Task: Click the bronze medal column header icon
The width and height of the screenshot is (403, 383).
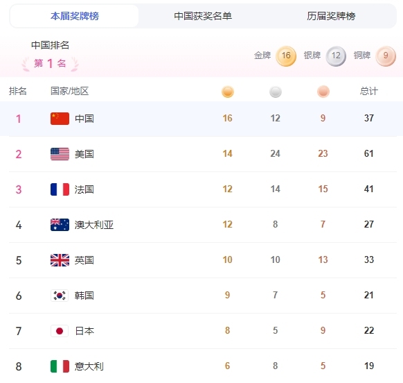Action: (x=323, y=92)
